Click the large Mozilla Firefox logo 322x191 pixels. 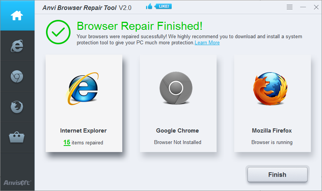click(270, 89)
